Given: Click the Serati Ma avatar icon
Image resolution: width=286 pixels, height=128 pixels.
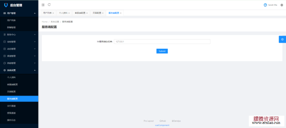Looking at the screenshot, I should click(x=265, y=5).
